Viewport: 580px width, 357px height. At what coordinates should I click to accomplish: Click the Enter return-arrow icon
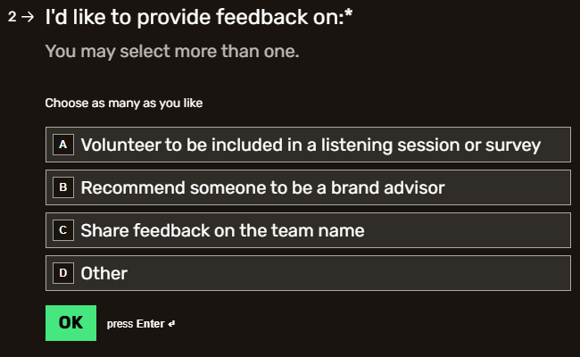coord(171,324)
